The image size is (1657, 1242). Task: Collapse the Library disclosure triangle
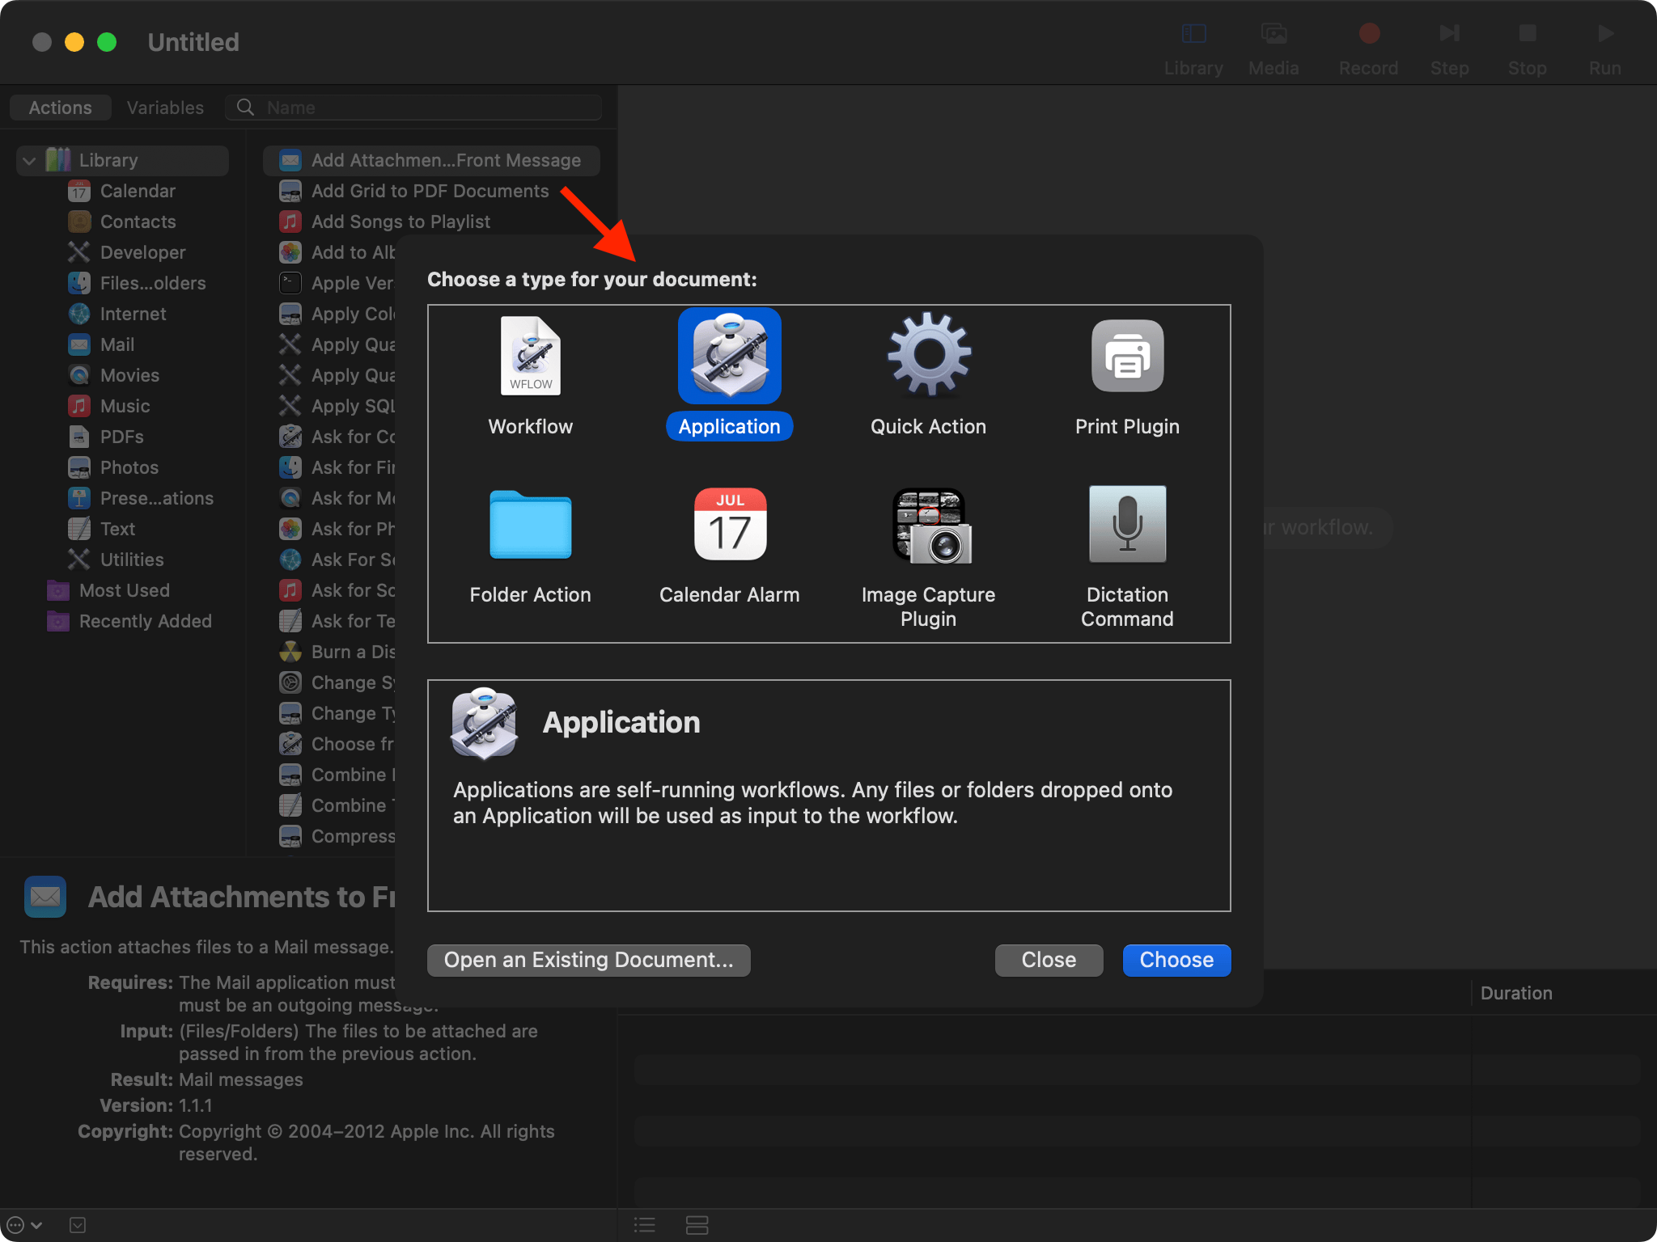[x=29, y=160]
